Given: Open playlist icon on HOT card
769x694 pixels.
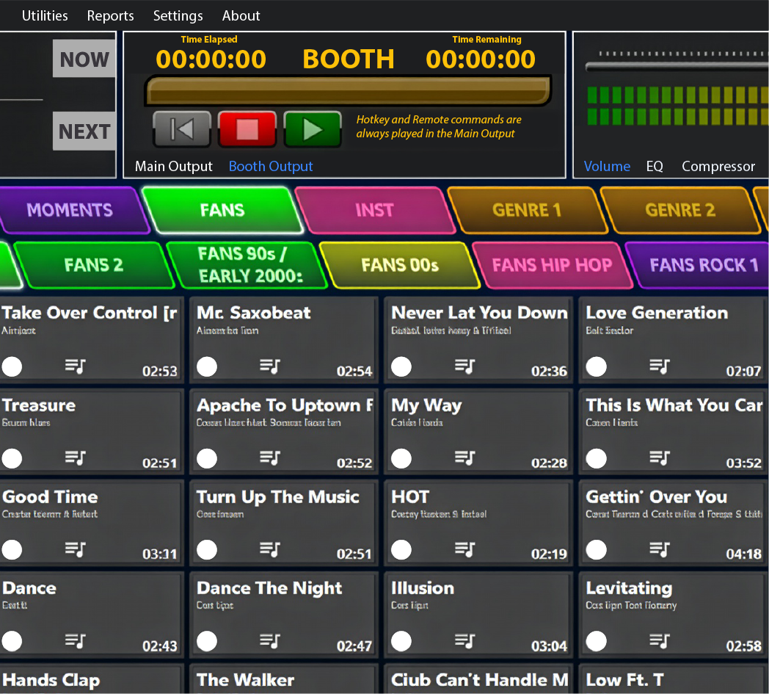Looking at the screenshot, I should tap(464, 549).
